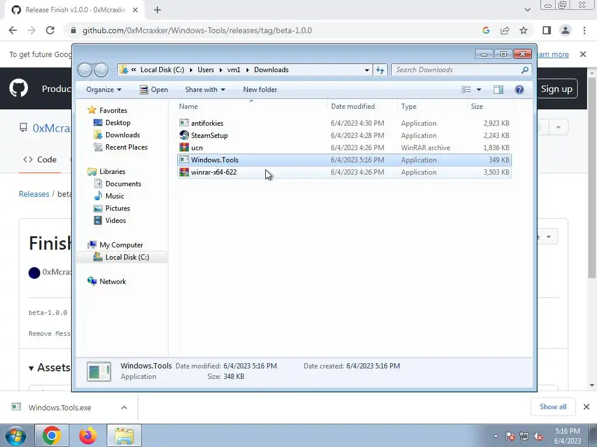Open Recent Places in navigation pane

click(x=127, y=147)
